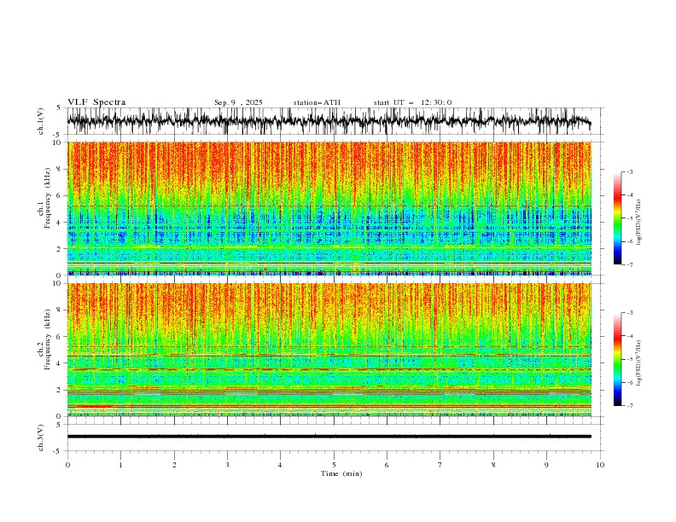Click the "ch.3(V)" waveform axis label
676x522 pixels.
[41, 438]
